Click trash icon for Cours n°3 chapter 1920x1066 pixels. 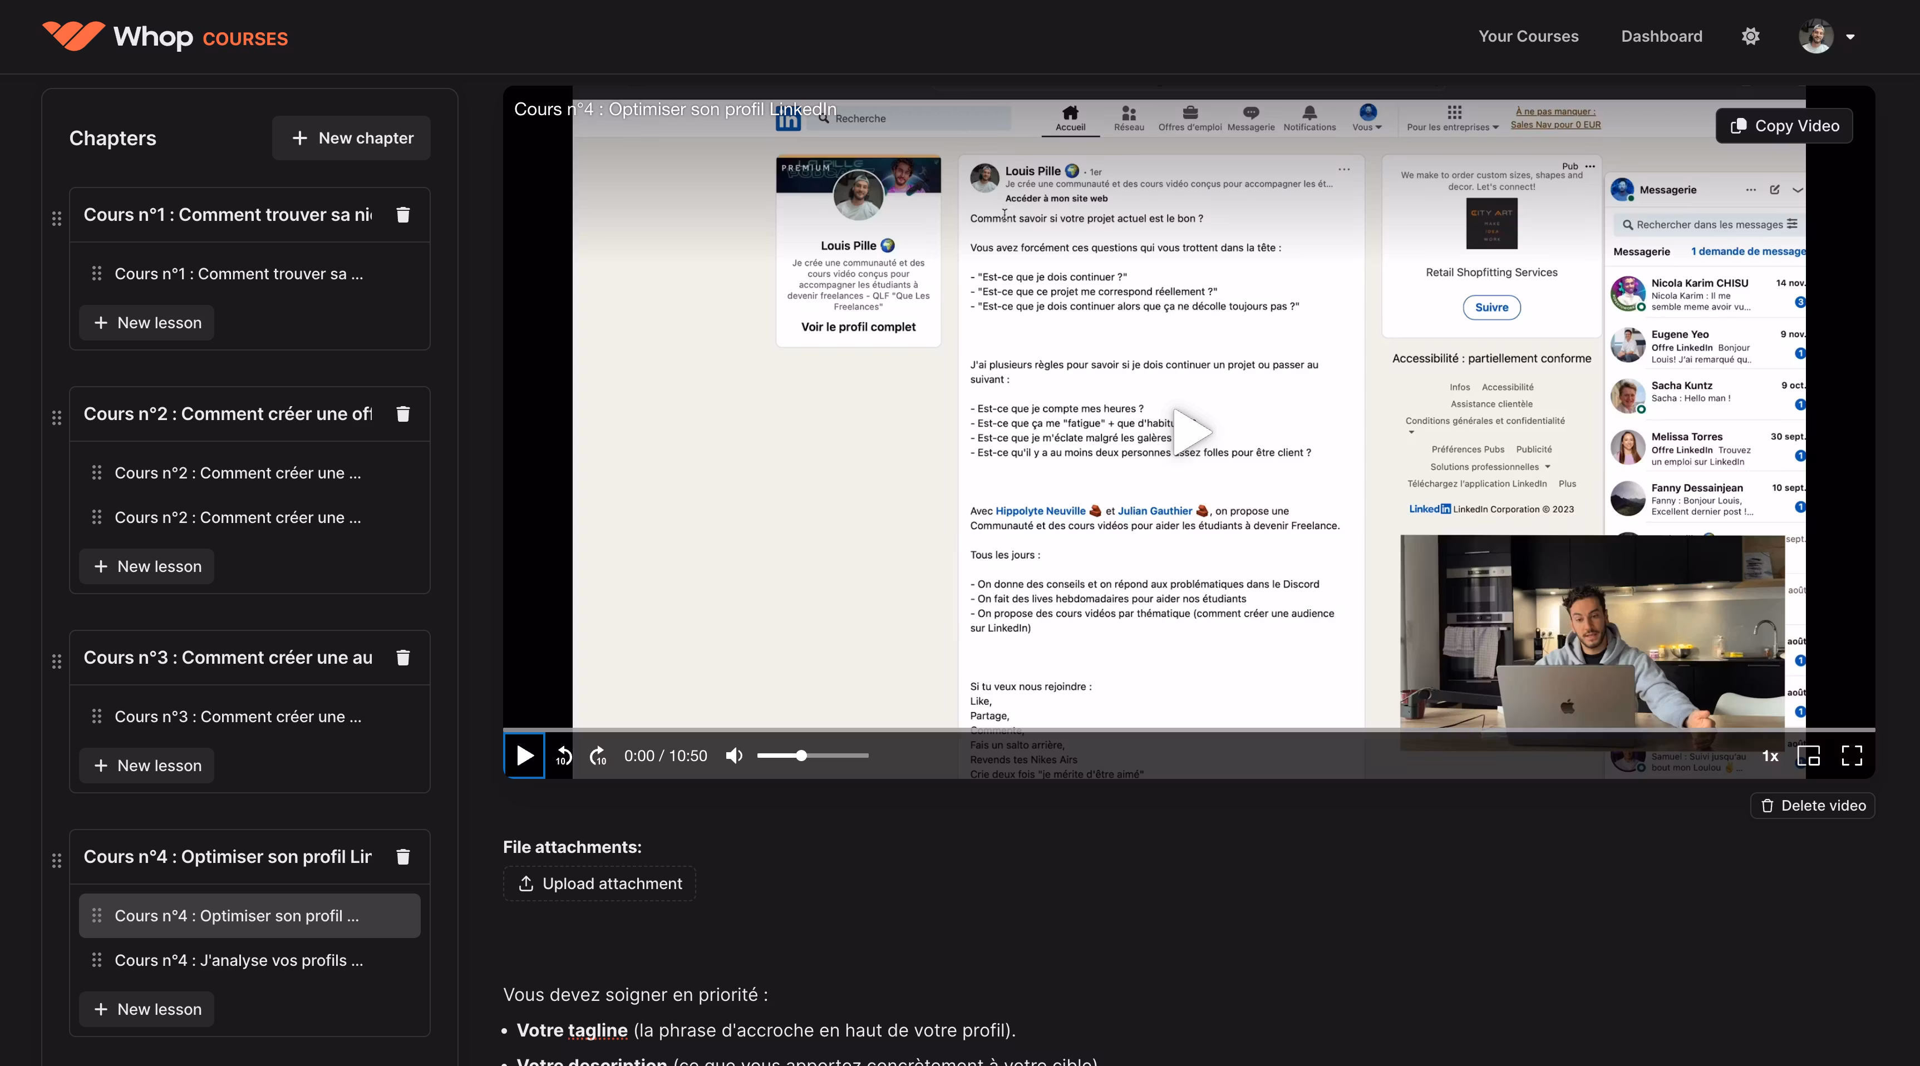click(x=403, y=658)
